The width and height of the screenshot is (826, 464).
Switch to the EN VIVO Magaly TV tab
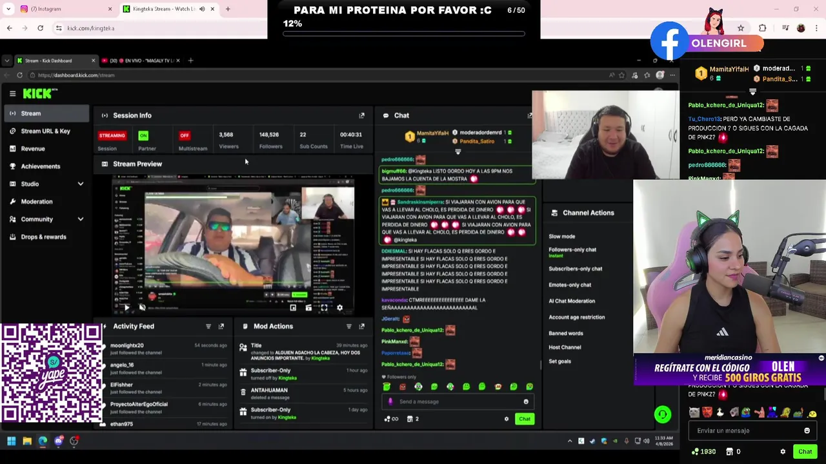141,61
